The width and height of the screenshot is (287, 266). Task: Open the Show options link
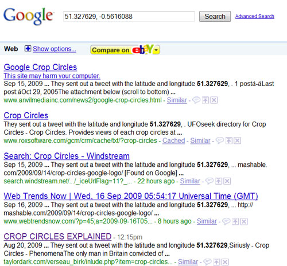click(x=55, y=49)
